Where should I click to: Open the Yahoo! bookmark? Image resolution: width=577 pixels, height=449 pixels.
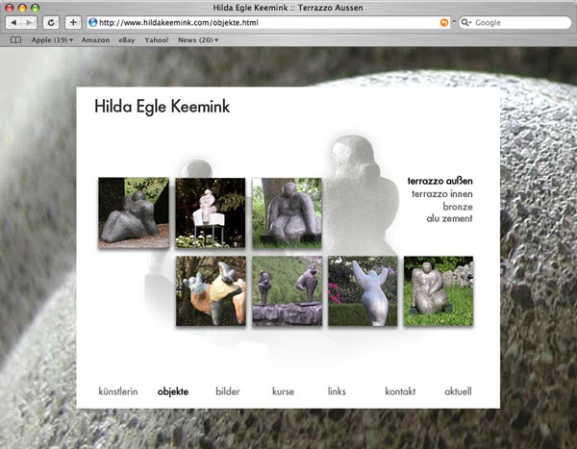pos(156,40)
